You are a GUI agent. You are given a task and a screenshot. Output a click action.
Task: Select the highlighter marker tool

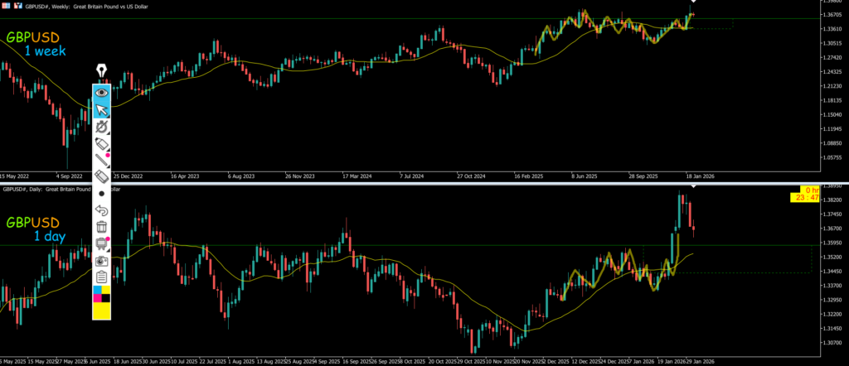pos(102,144)
